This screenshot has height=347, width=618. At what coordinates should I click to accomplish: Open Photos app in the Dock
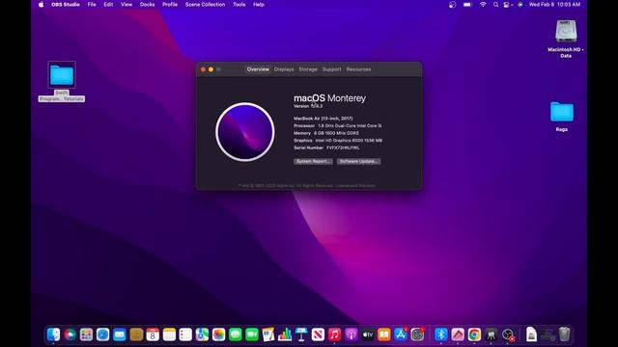(219, 334)
